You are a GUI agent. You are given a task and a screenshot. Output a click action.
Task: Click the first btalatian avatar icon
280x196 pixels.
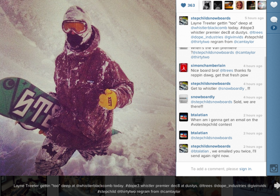click(x=183, y=117)
